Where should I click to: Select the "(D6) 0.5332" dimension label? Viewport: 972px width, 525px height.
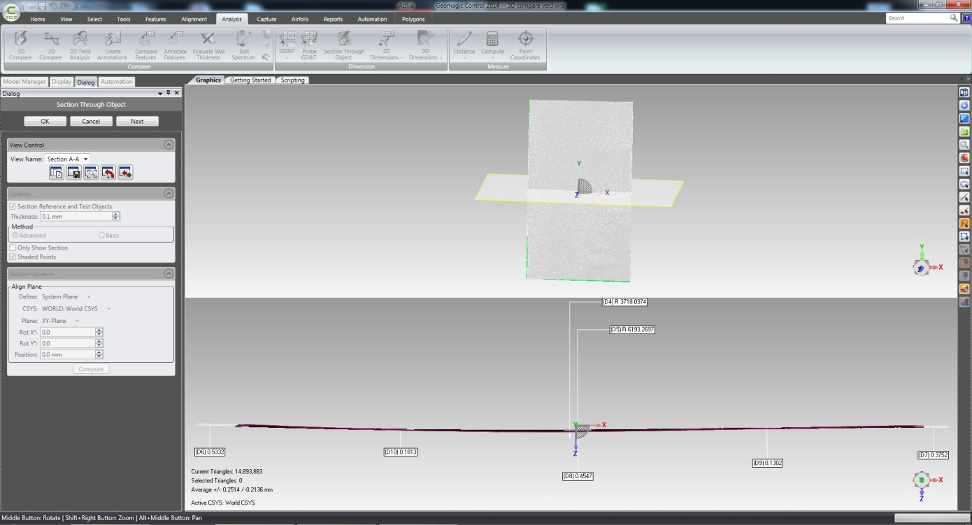pos(210,452)
